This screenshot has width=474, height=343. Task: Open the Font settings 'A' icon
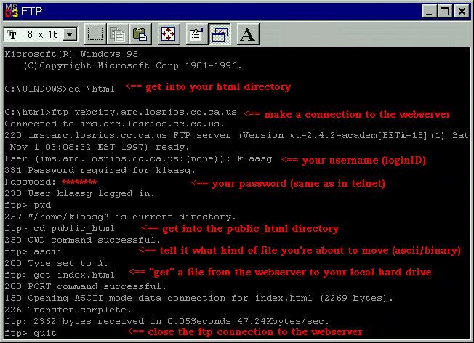pos(248,34)
